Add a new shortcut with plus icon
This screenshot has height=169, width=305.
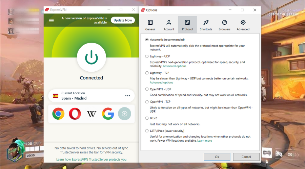tap(124, 114)
